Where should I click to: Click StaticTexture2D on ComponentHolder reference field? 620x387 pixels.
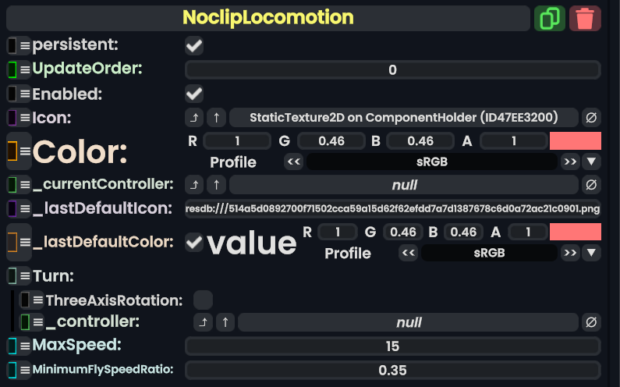tap(404, 118)
